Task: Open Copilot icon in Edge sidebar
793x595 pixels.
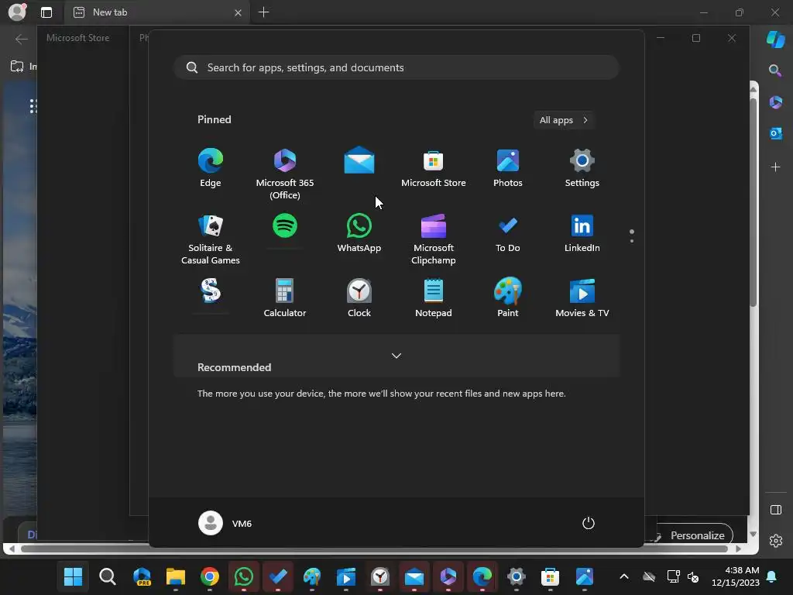Action: tap(776, 39)
